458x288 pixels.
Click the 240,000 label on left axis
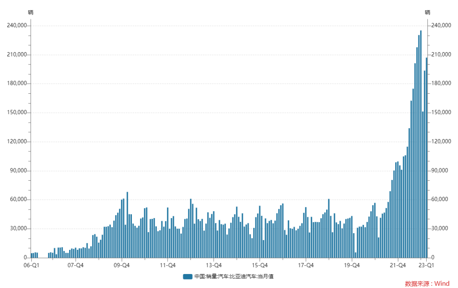(x=17, y=26)
